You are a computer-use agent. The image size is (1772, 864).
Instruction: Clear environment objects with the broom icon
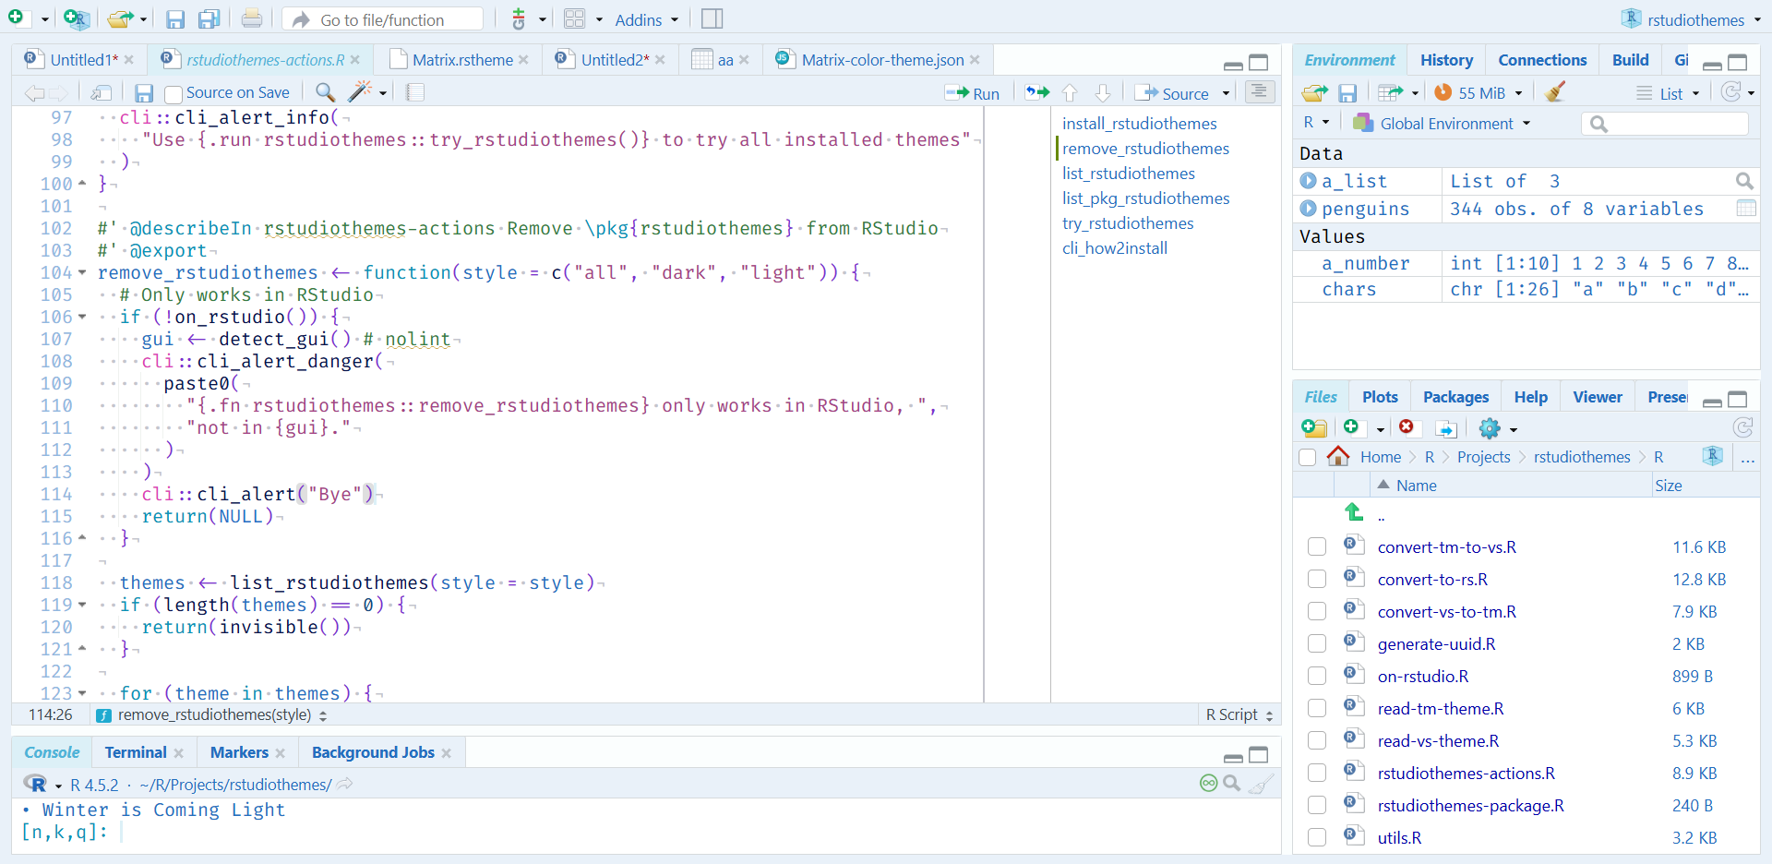1555,92
